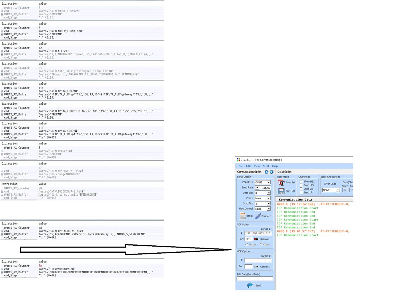
Task: Open the Flow Control dropdown
Action: [x=269, y=209]
